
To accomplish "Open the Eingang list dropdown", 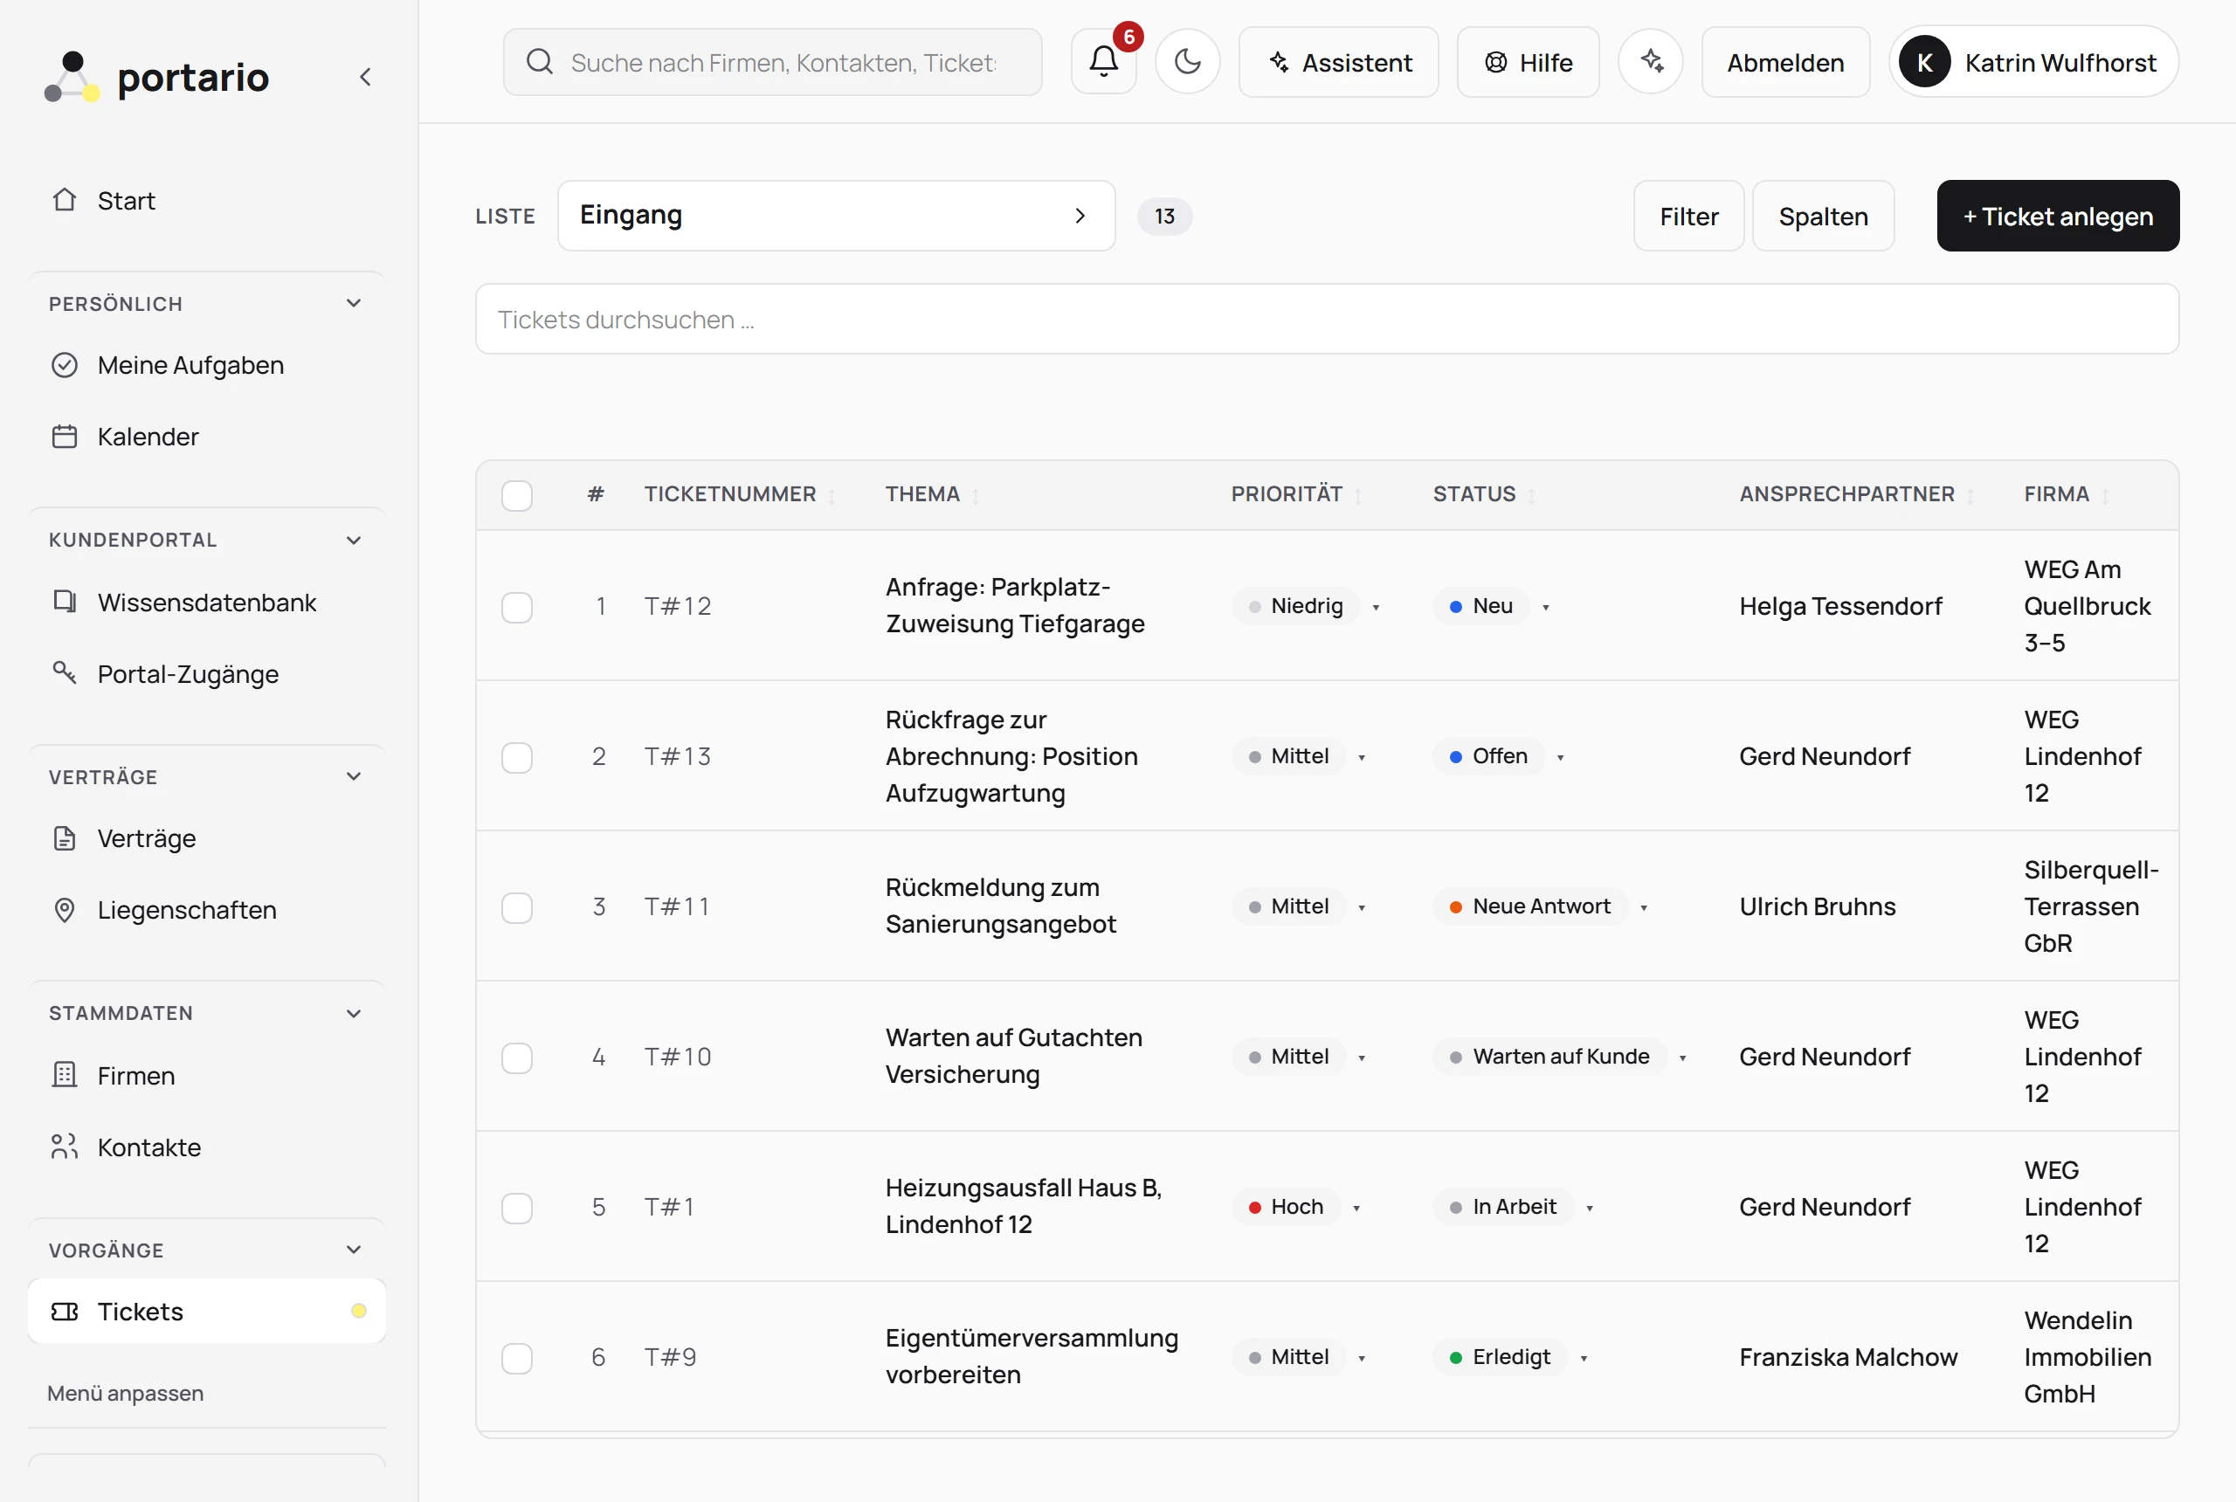I will click(x=835, y=216).
